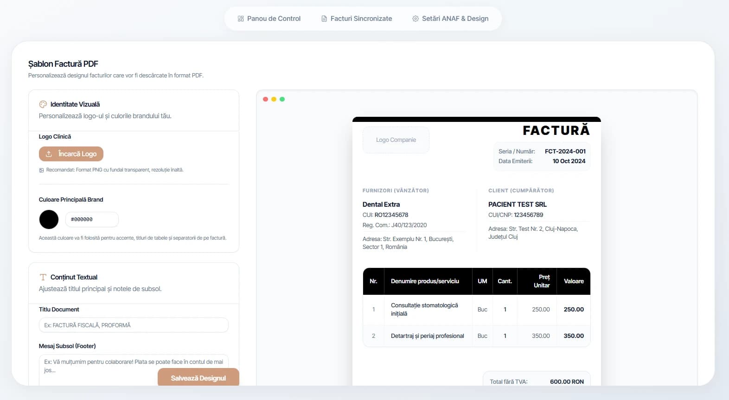Click CUI/CNP value 123456789
This screenshot has height=400, width=729.
pos(529,215)
